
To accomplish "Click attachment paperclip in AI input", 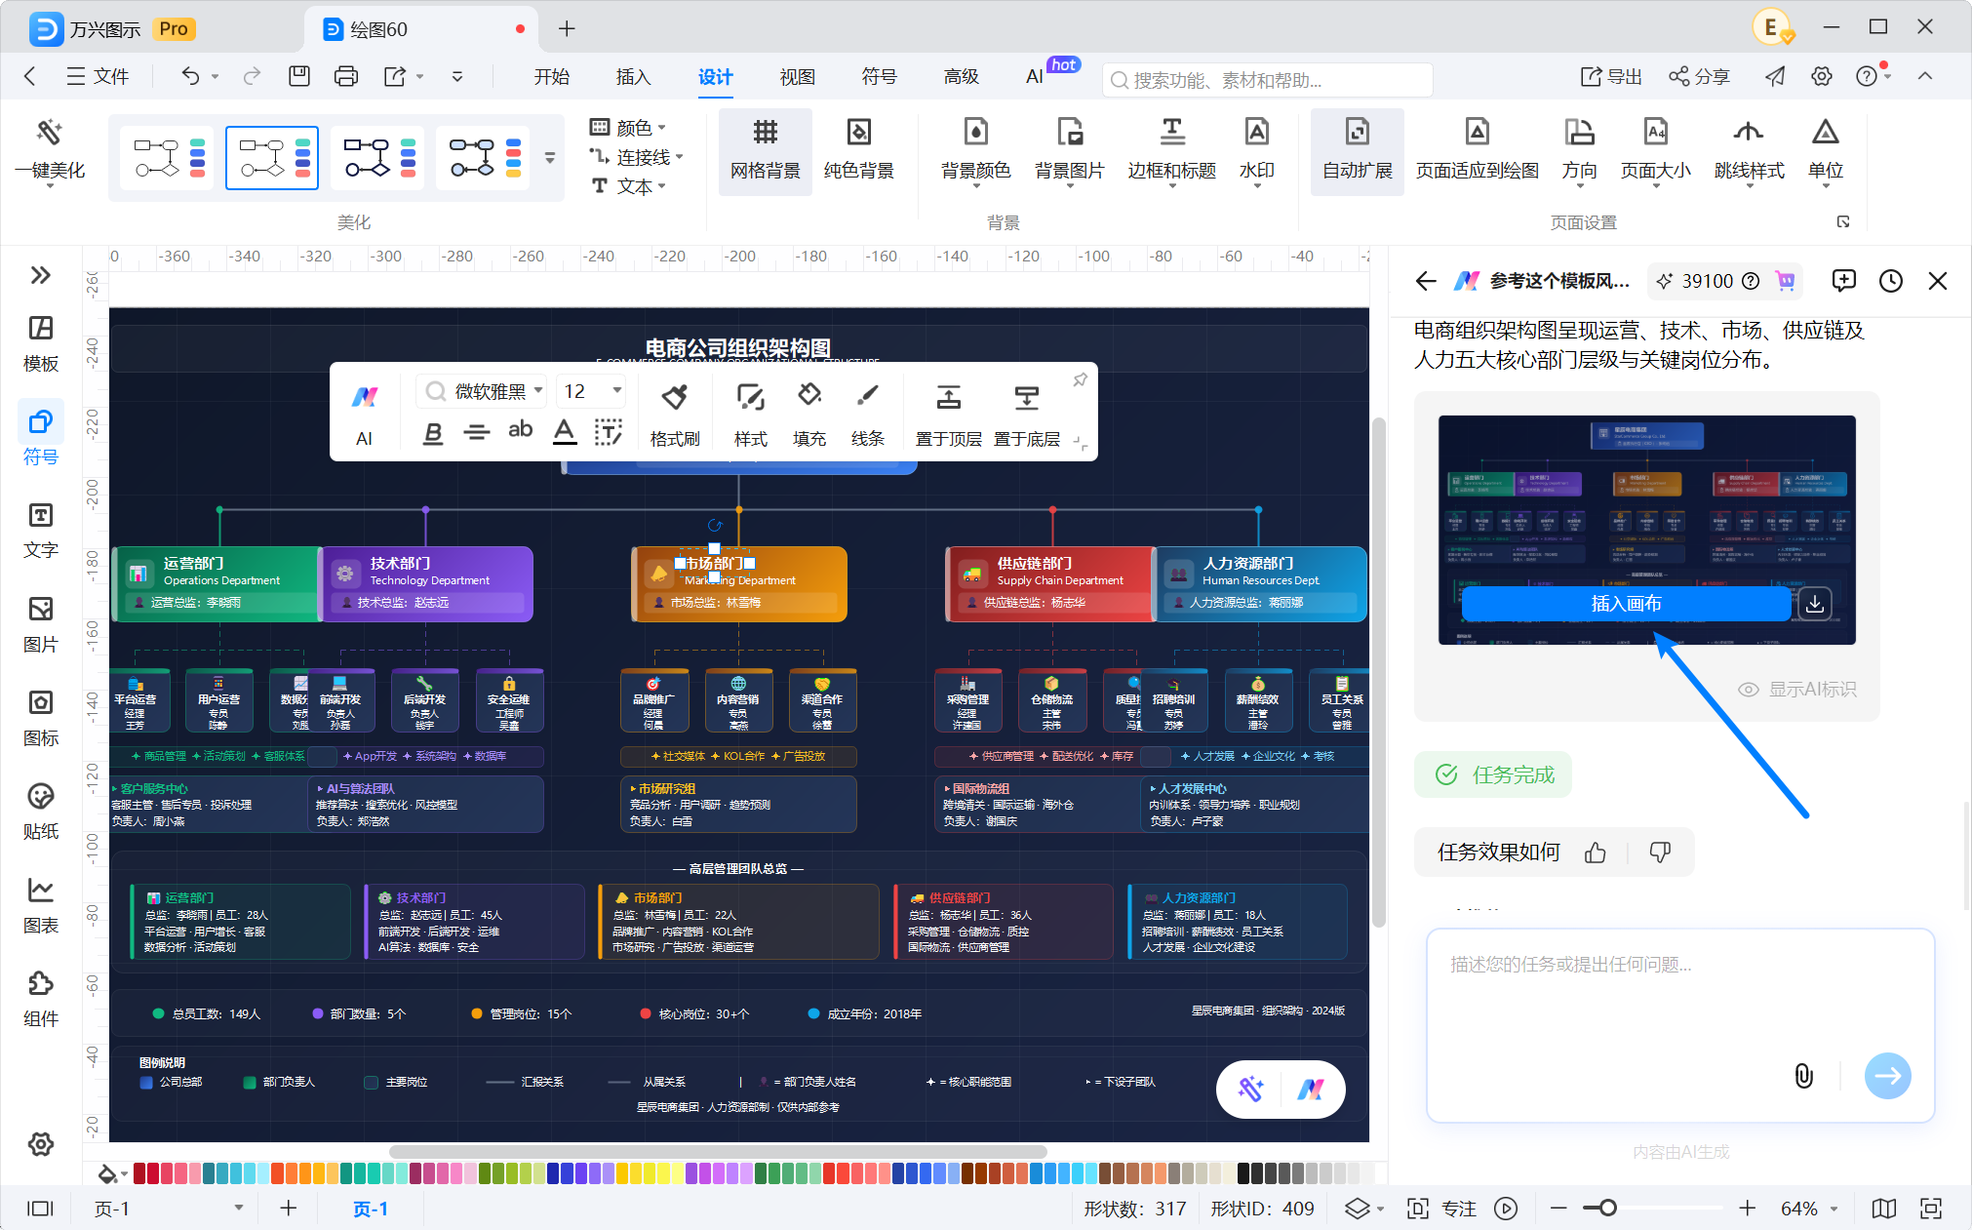I will [1803, 1075].
